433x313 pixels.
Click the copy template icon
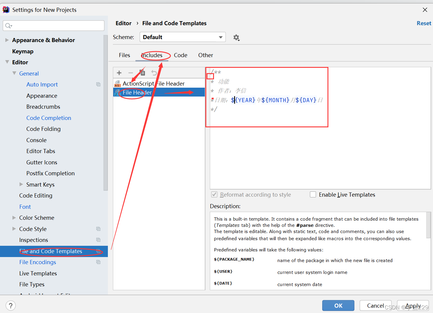(143, 73)
